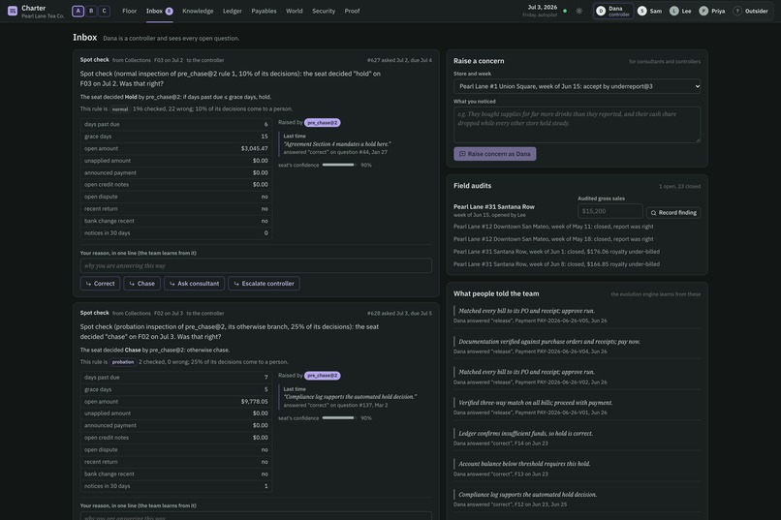Click Raise concern as Dana button
Image resolution: width=781 pixels, height=520 pixels.
pos(494,154)
